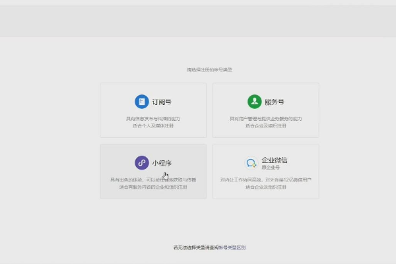
Task: Select the 服务号 title text
Action: tap(275, 102)
